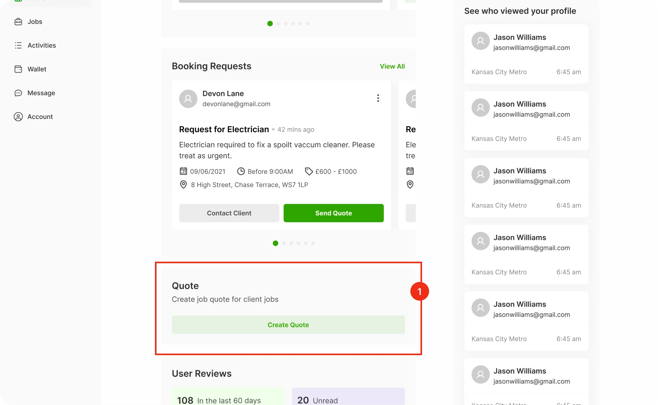Click location pin beside 8 High Street

coord(183,185)
